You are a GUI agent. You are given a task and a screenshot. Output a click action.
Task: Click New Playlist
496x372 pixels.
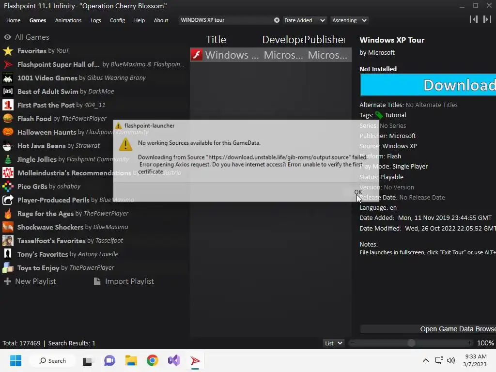[x=30, y=281]
